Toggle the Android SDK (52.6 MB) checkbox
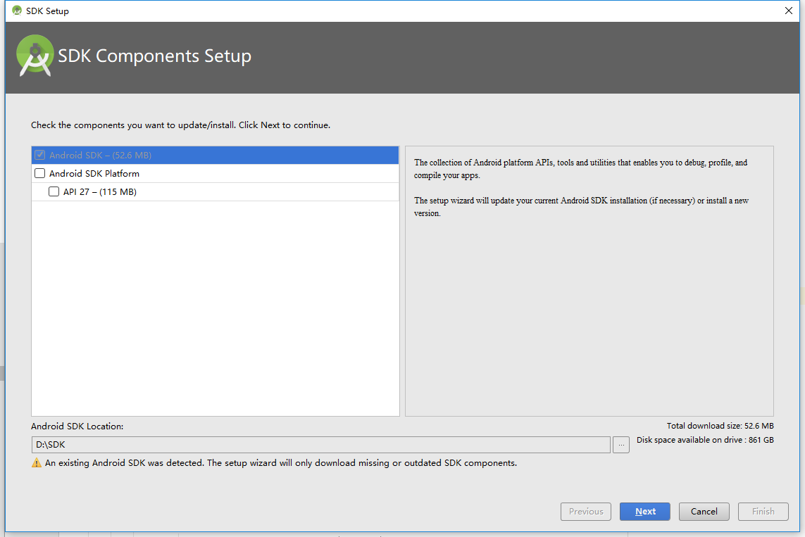Screen dimensions: 805x537 40,155
